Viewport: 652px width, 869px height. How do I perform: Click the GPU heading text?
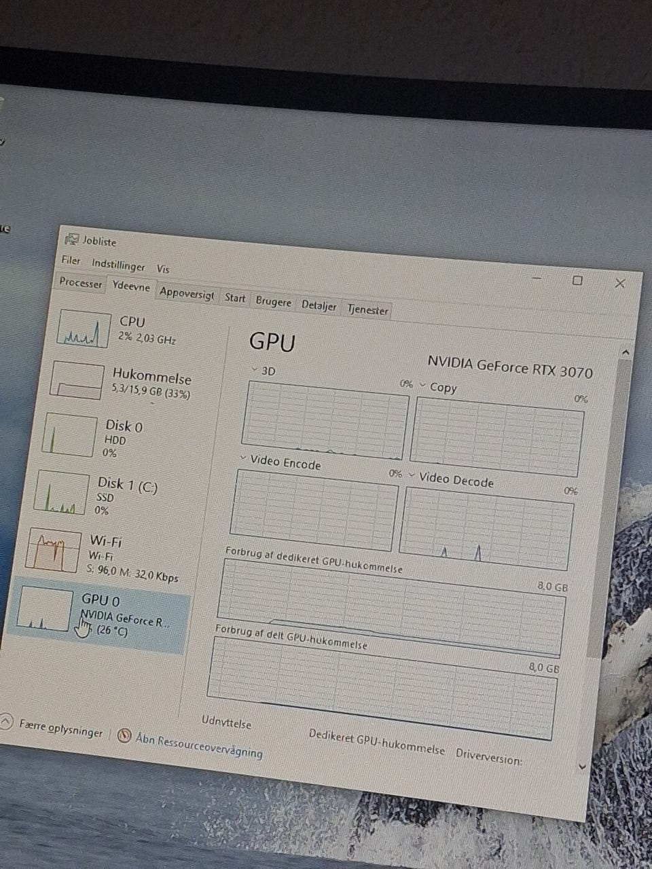coord(272,341)
